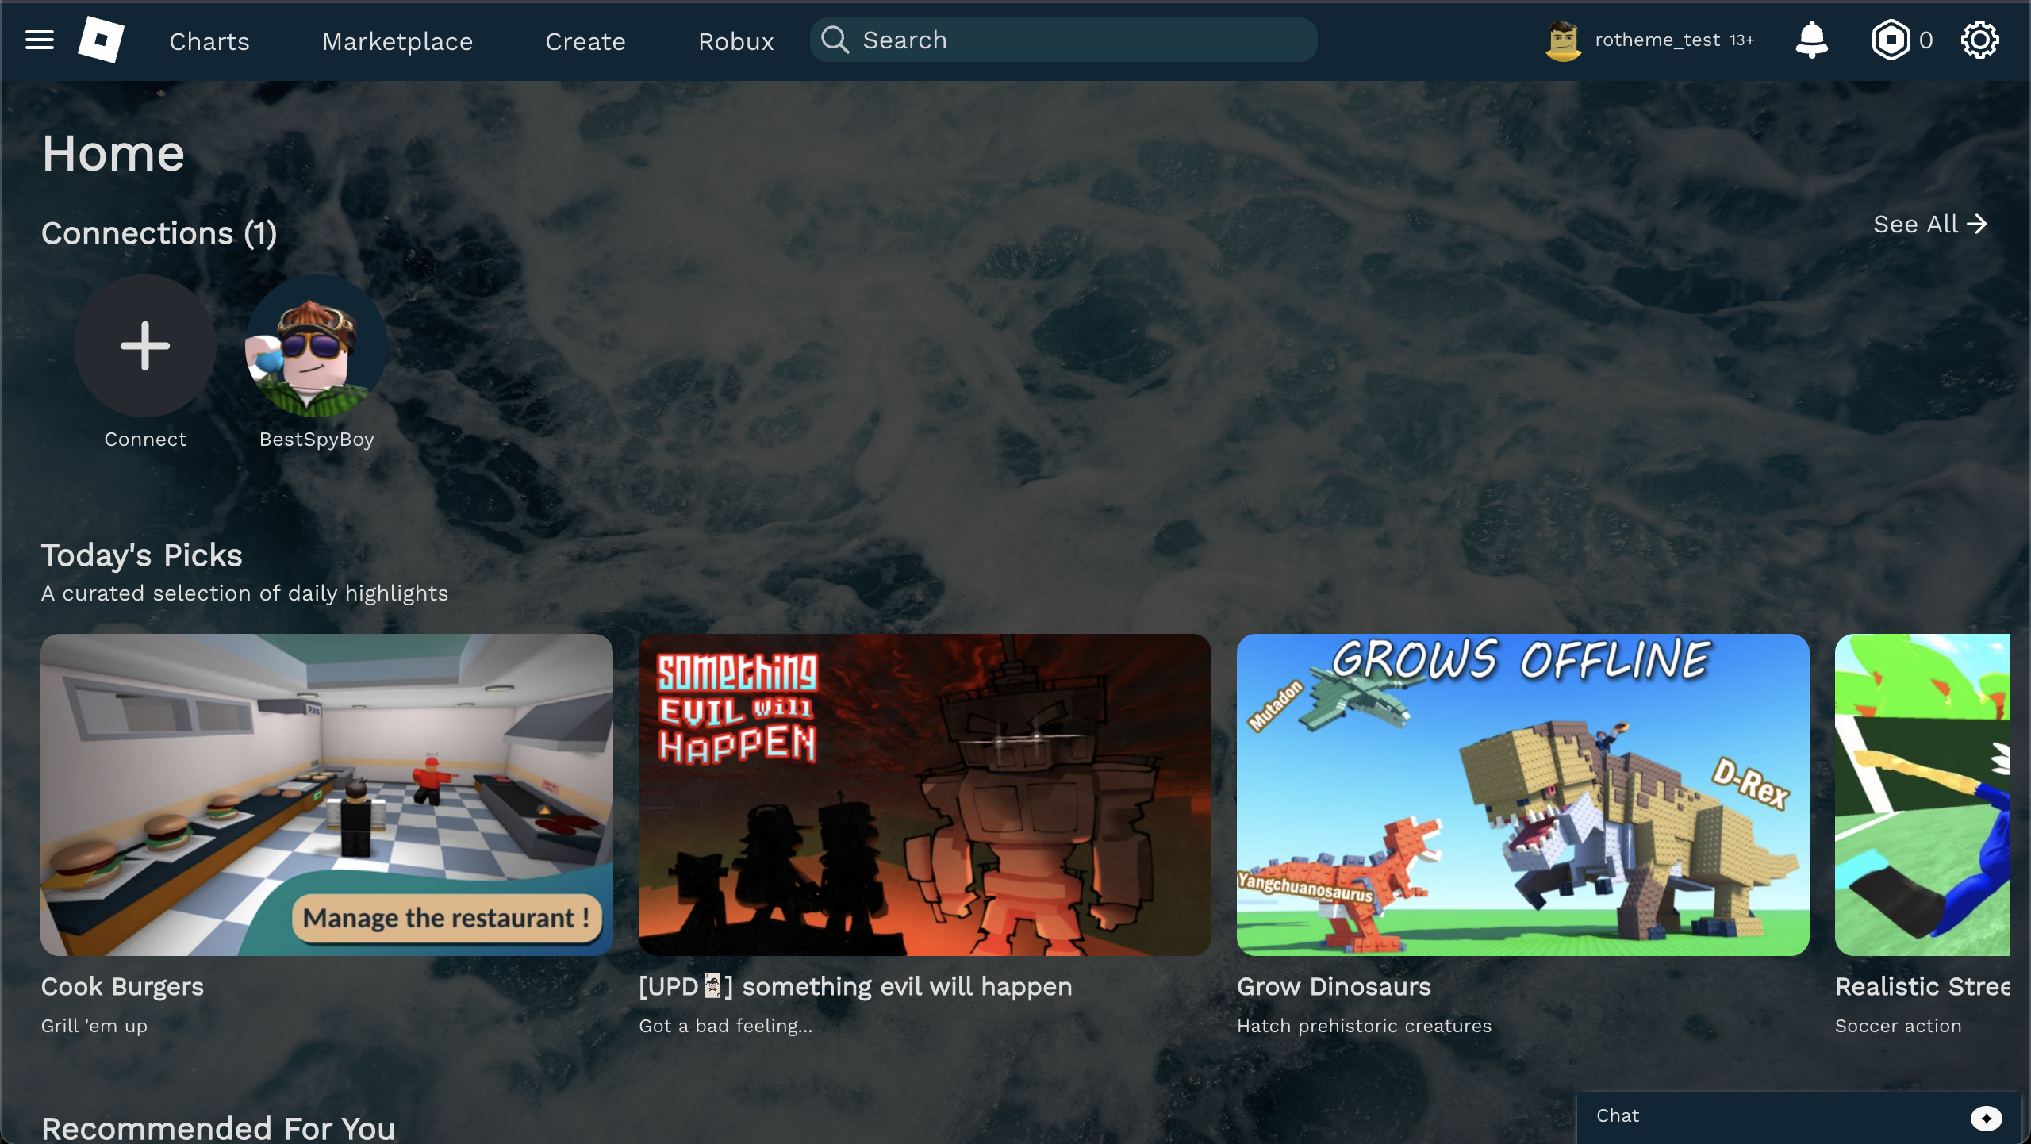Image resolution: width=2031 pixels, height=1144 pixels.
Task: Click inside the Search field
Action: point(1031,40)
